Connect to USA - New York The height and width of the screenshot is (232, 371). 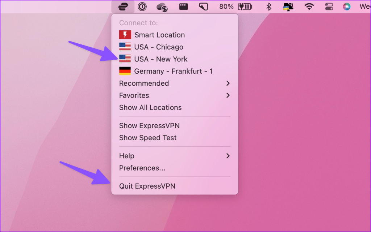(175, 59)
